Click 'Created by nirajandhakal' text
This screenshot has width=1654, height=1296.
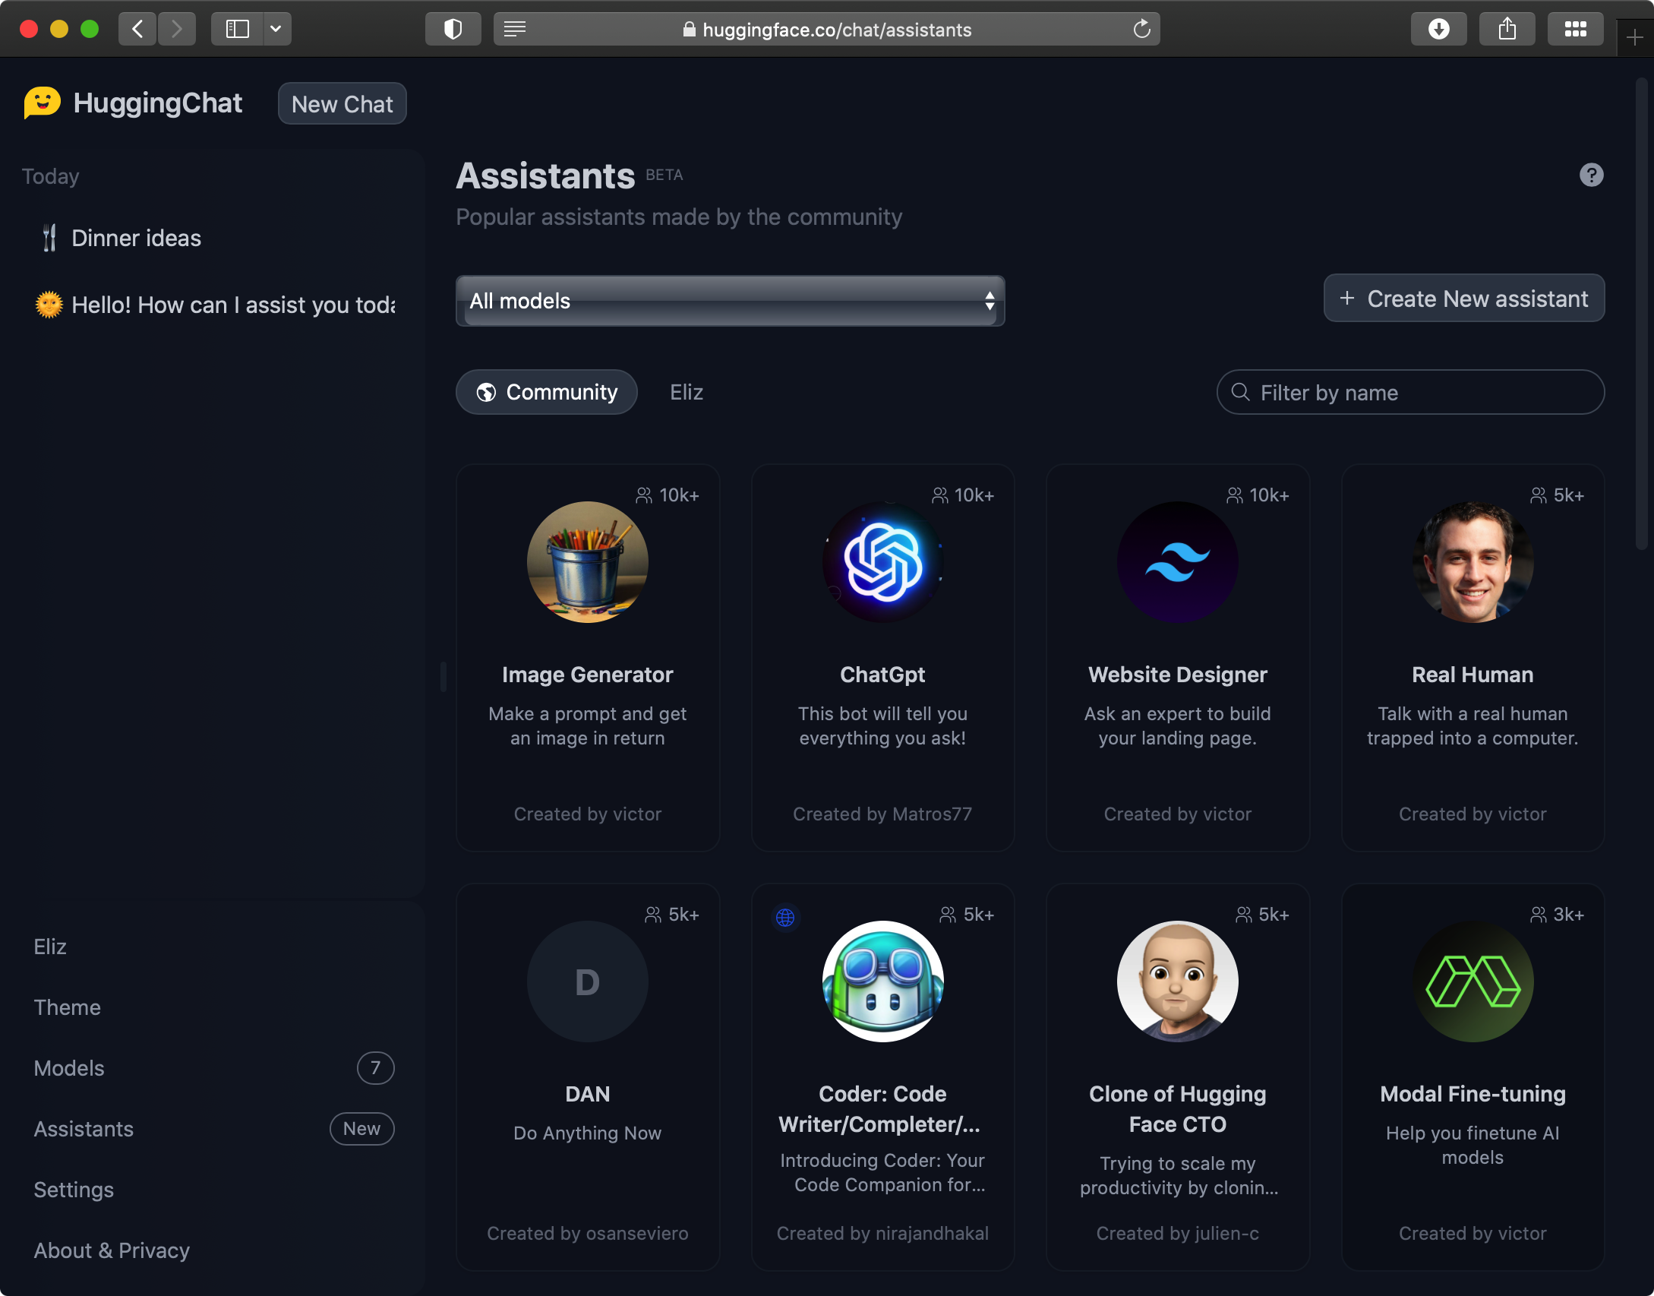point(882,1234)
